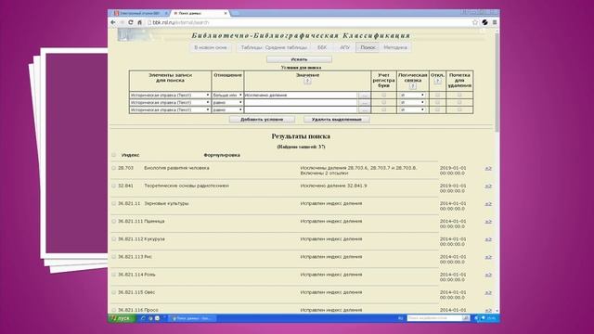Check the result row 36.821.111 Пшеница
Viewport: 594px width, 334px height.
[113, 221]
